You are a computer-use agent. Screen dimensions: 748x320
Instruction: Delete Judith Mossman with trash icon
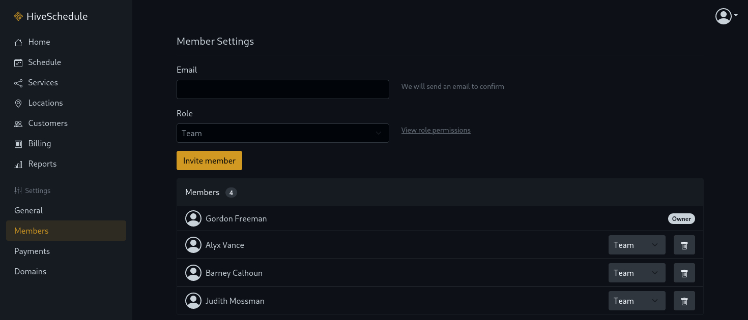[x=684, y=301]
